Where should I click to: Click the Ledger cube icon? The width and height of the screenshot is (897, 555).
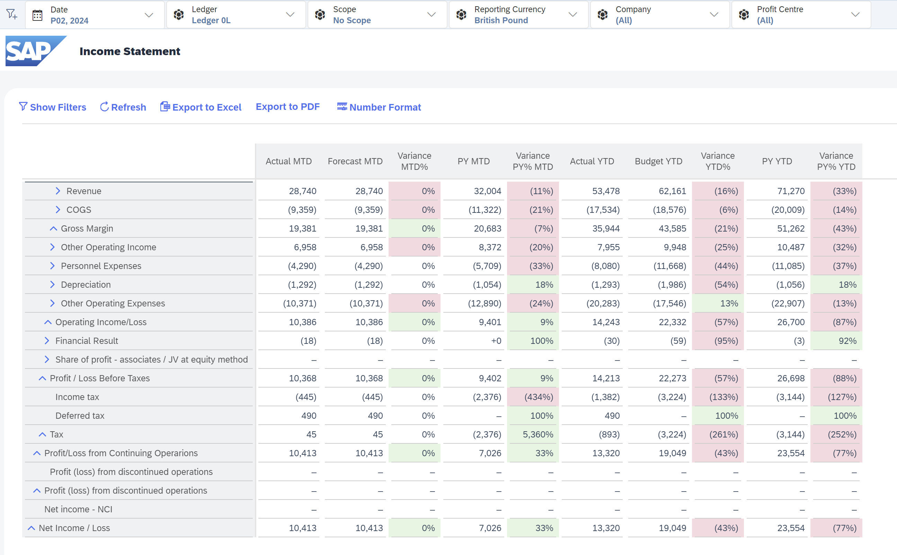point(179,15)
